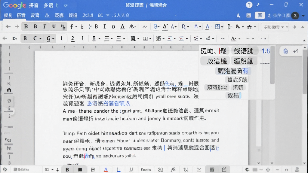Pick the red A text color in the bottom bar
The width and height of the screenshot is (308, 173).
pos(106,170)
